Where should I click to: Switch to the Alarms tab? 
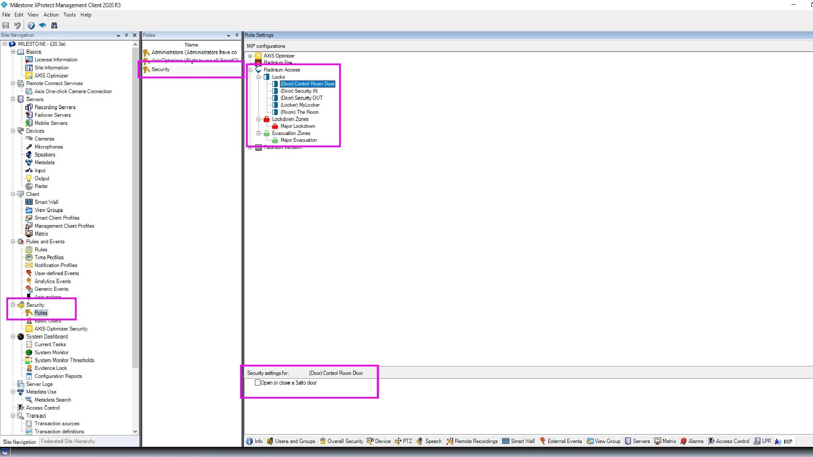click(692, 441)
